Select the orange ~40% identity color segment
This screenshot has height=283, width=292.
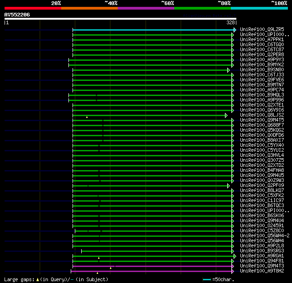click(x=89, y=8)
